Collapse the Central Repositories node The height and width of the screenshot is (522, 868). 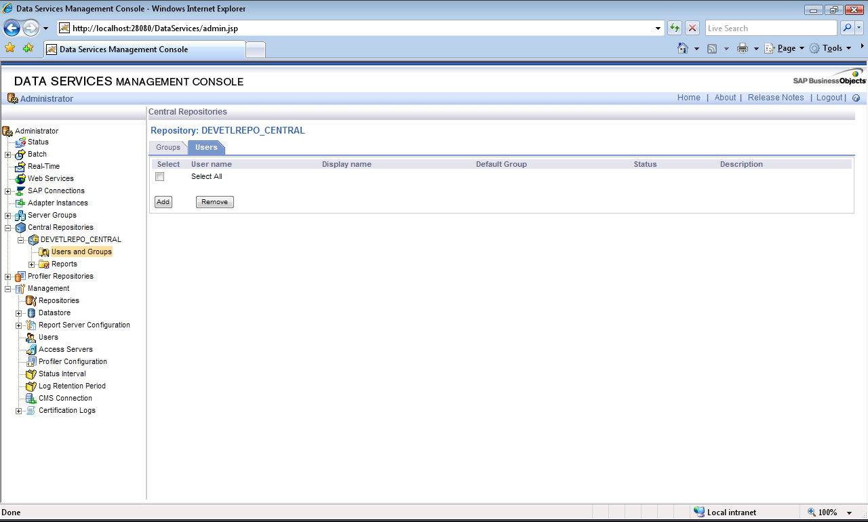click(x=8, y=228)
